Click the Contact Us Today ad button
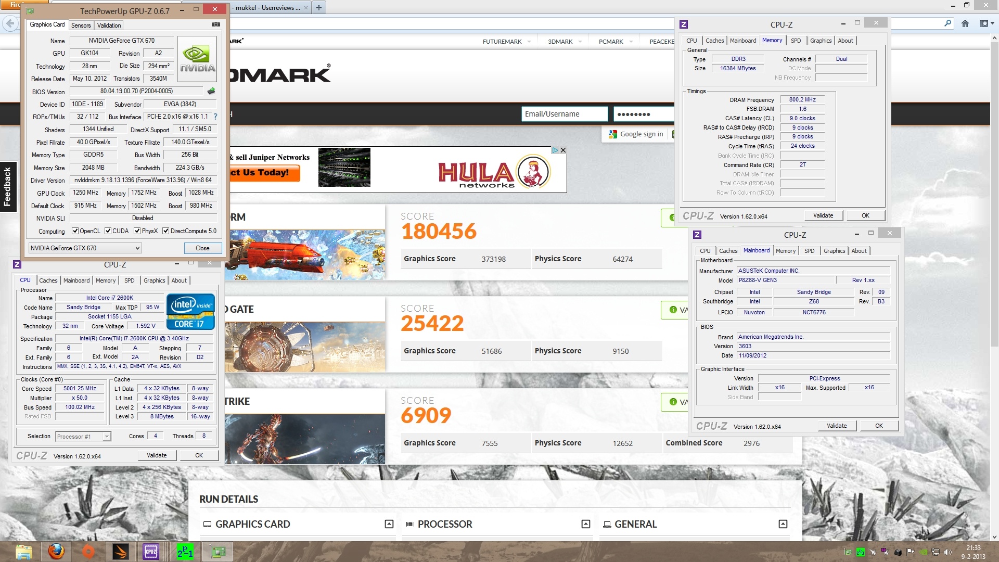Image resolution: width=999 pixels, height=562 pixels. pos(264,173)
